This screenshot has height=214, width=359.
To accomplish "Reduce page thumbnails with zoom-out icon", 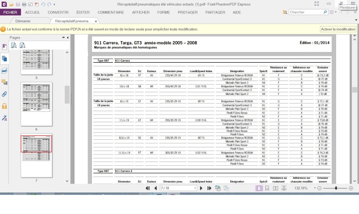I will coord(22,45).
